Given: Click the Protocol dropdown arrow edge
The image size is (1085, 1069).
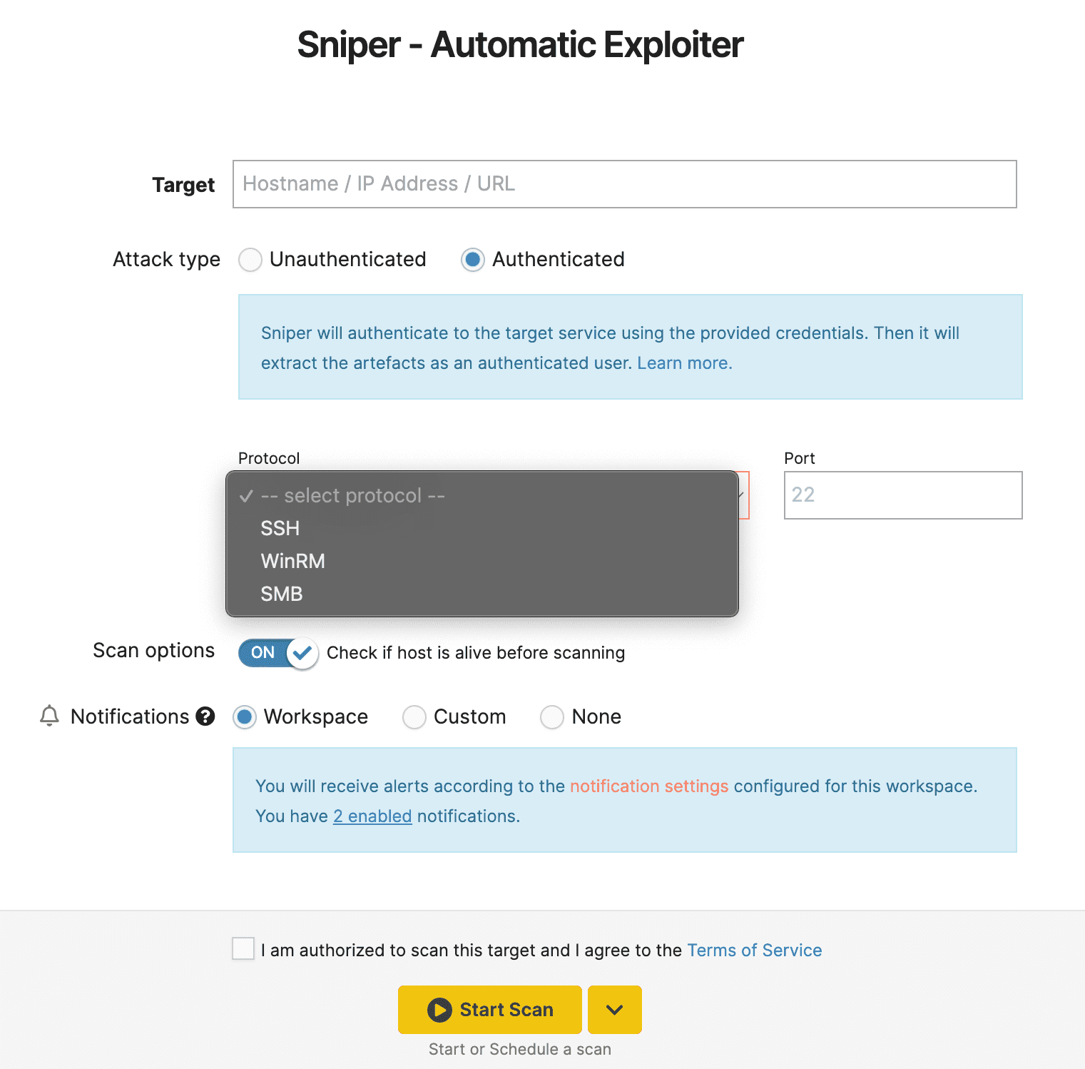Looking at the screenshot, I should [x=743, y=495].
